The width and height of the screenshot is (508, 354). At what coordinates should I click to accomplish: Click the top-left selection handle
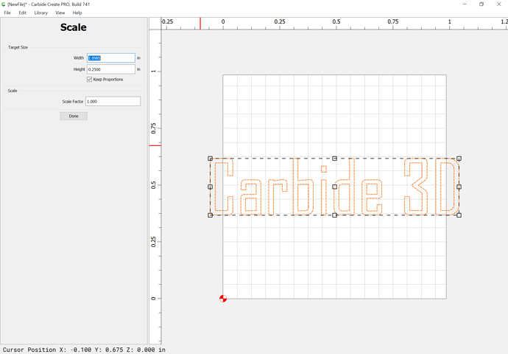211,159
